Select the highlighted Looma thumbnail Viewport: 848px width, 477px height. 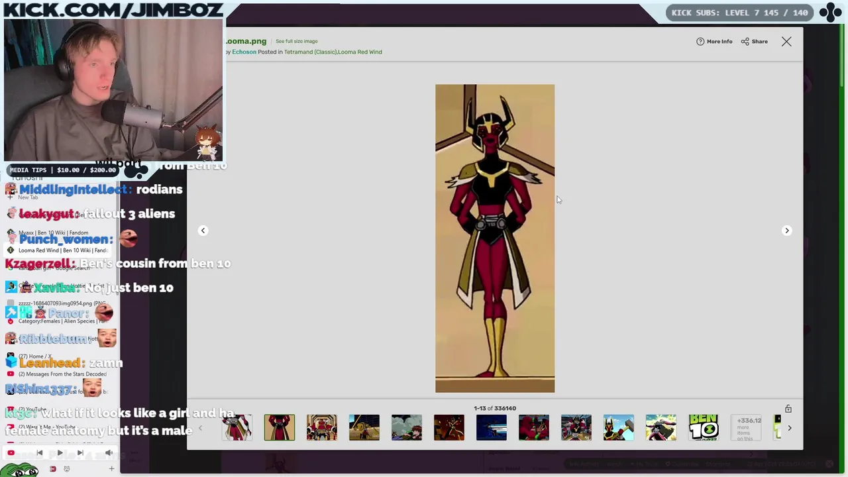[x=280, y=427]
